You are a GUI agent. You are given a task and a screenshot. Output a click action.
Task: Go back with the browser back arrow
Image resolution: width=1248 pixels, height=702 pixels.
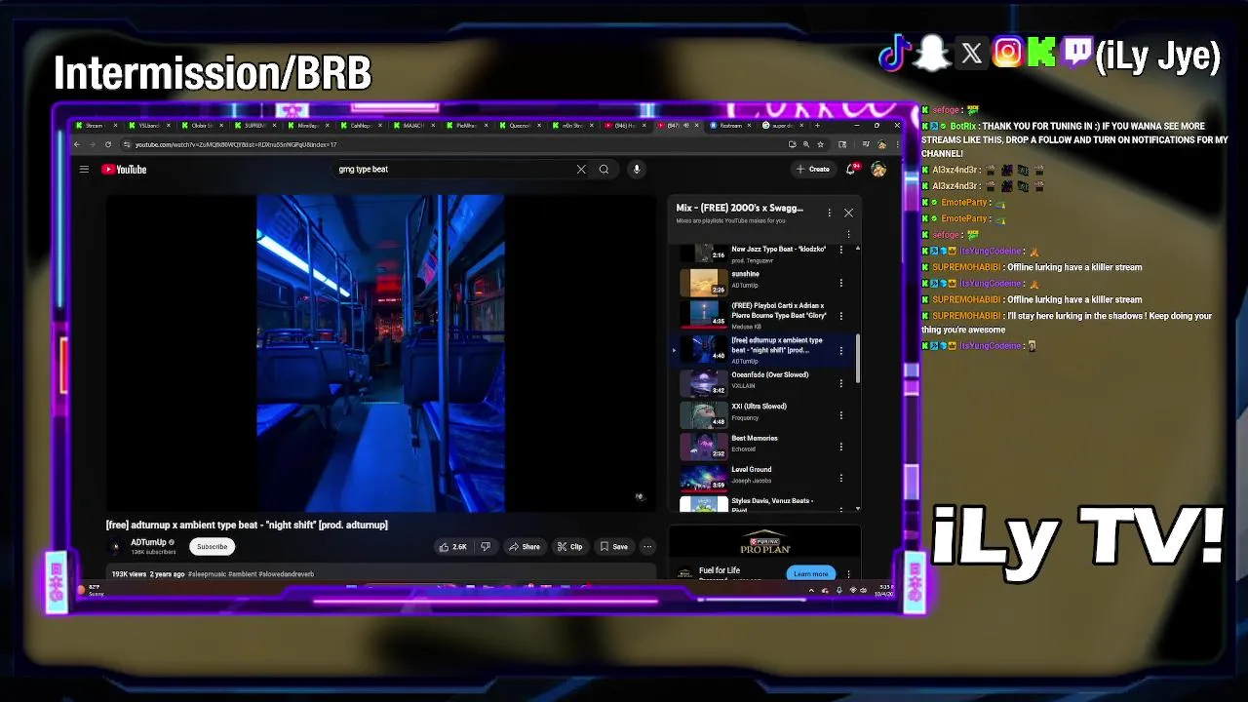(x=78, y=144)
